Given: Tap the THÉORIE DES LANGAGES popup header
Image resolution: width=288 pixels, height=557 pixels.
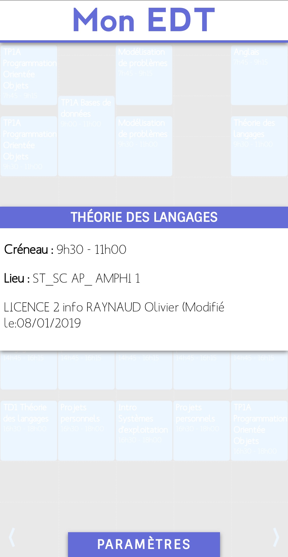Looking at the screenshot, I should (144, 217).
